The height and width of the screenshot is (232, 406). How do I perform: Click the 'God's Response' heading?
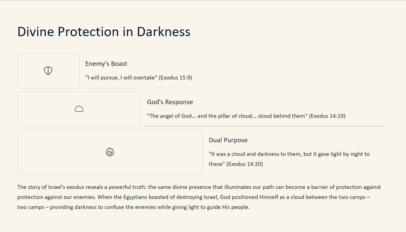[170, 102]
